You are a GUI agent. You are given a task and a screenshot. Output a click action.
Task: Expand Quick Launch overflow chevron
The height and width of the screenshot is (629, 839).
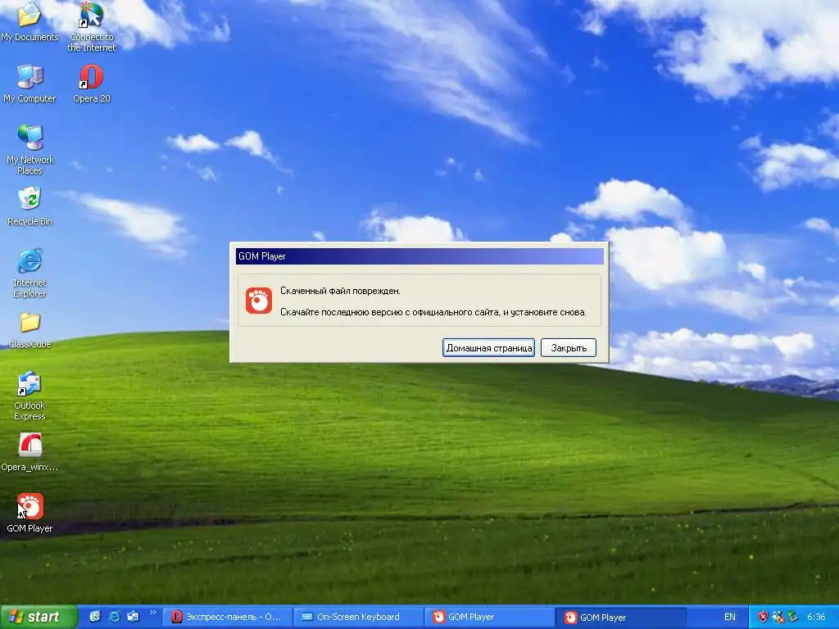[x=152, y=613]
